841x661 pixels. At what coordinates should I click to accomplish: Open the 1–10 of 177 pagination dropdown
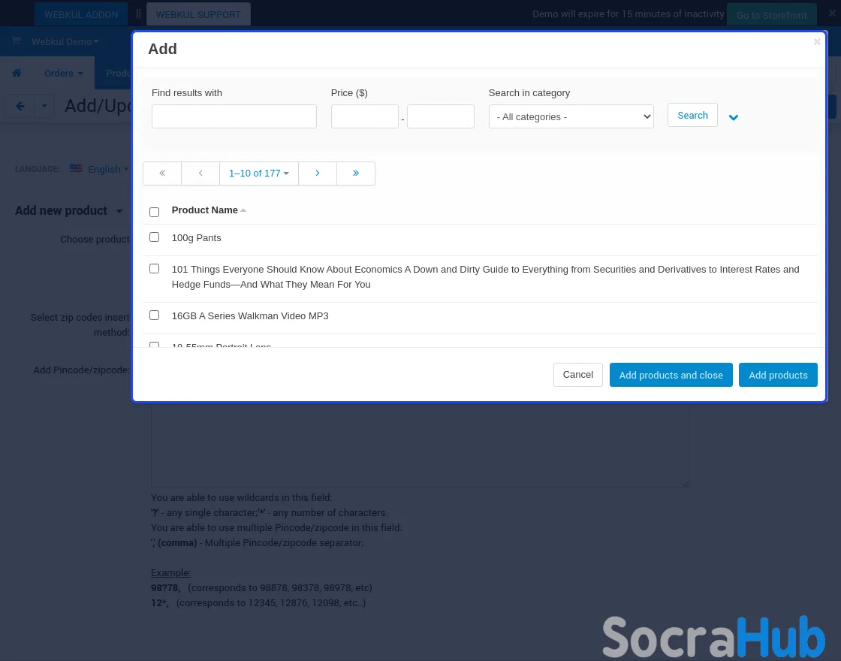click(x=258, y=174)
